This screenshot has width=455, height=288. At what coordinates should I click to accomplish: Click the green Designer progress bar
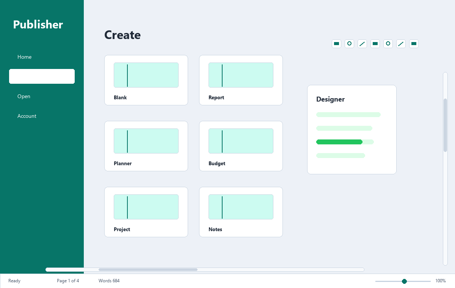pyautogui.click(x=339, y=142)
